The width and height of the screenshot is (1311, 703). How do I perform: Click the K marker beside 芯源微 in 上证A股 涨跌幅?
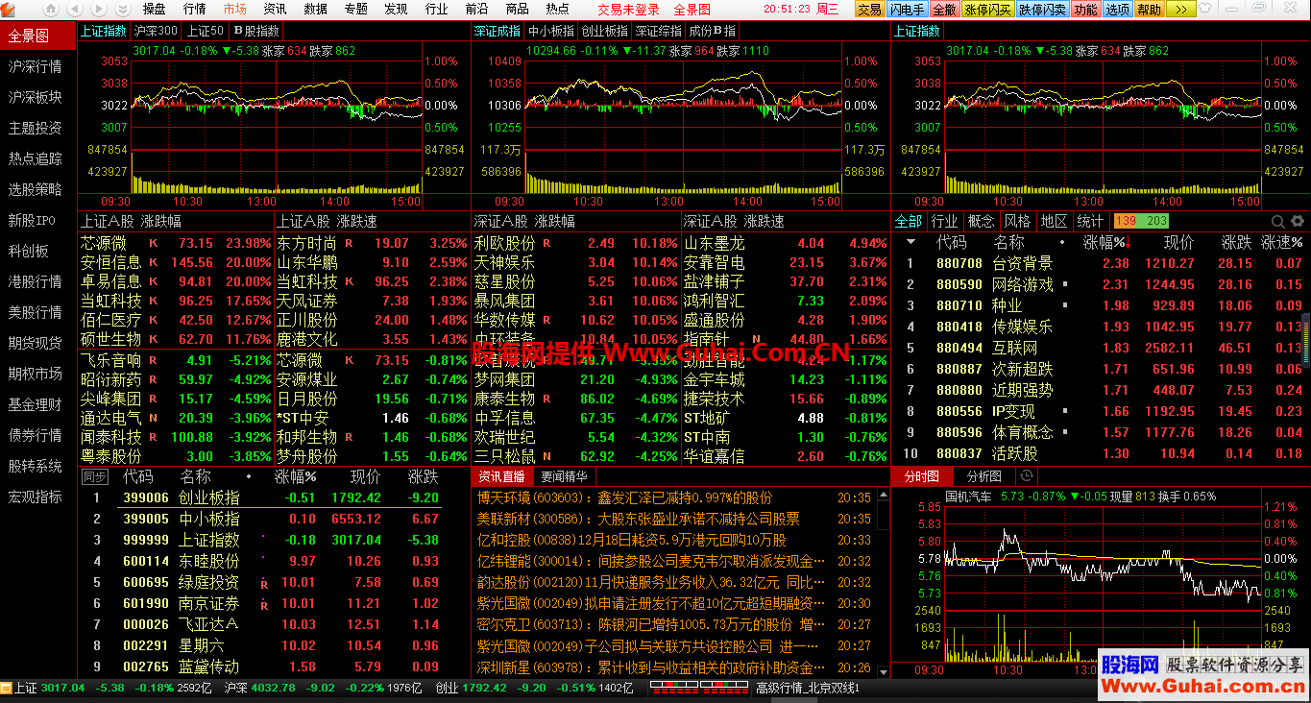pyautogui.click(x=153, y=243)
